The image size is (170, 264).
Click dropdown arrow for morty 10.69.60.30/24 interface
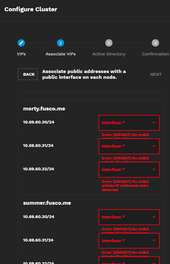[x=154, y=123]
